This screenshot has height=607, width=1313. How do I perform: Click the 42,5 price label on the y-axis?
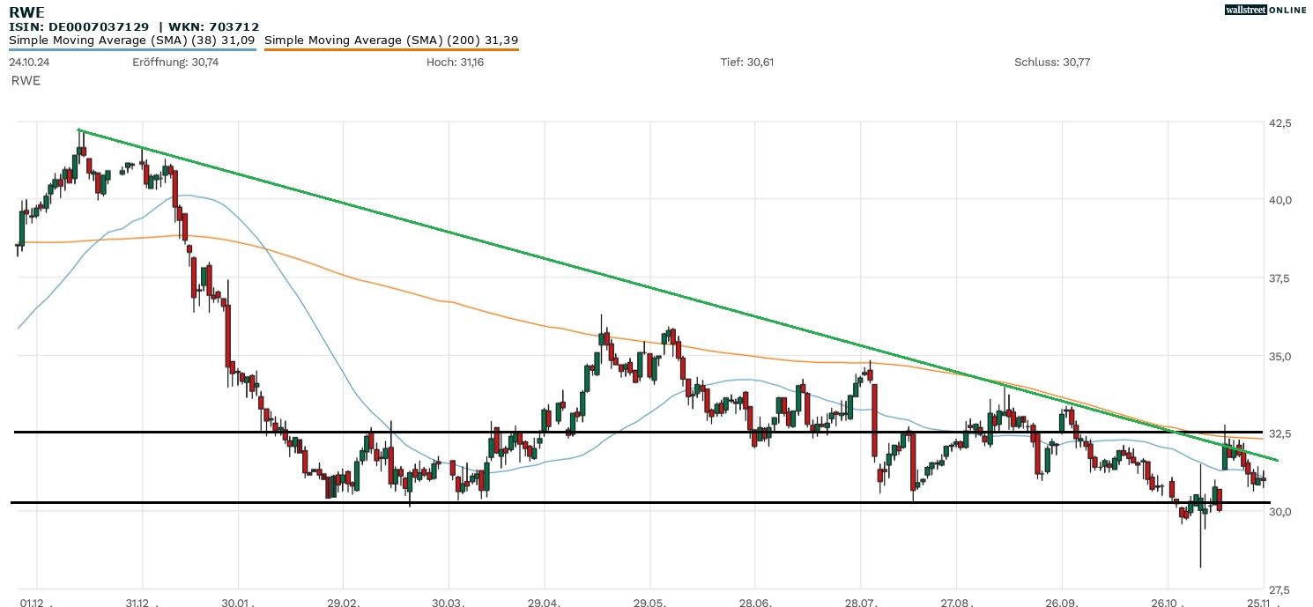coord(1279,122)
